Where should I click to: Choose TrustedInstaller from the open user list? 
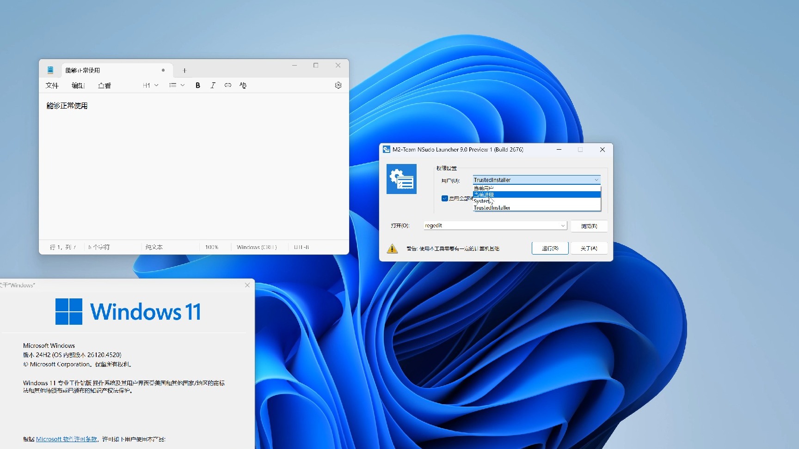click(536, 208)
